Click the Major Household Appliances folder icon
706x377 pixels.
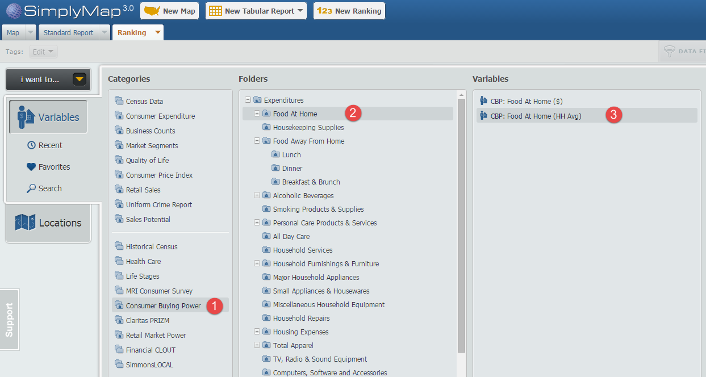[266, 277]
